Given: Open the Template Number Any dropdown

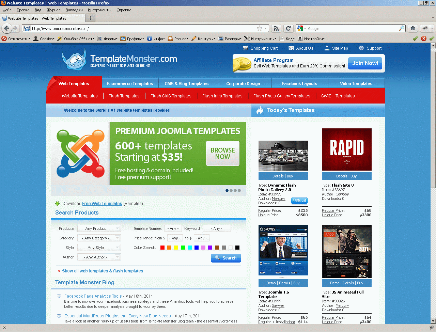Looking at the screenshot, I should [173, 228].
